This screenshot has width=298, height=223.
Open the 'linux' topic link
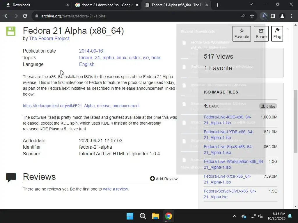pos(121,58)
